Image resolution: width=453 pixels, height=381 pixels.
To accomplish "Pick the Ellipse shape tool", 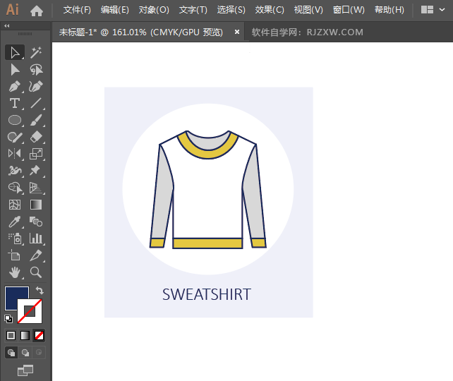I will pyautogui.click(x=14, y=120).
